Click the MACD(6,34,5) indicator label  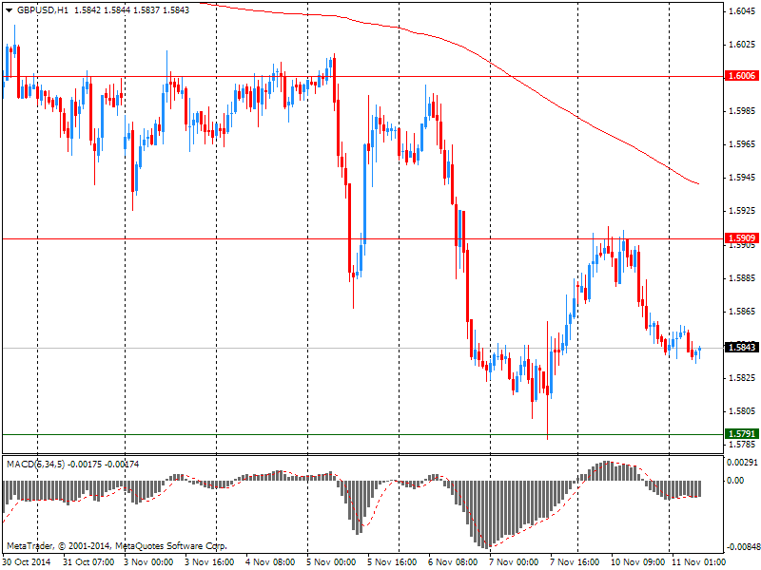(x=36, y=465)
